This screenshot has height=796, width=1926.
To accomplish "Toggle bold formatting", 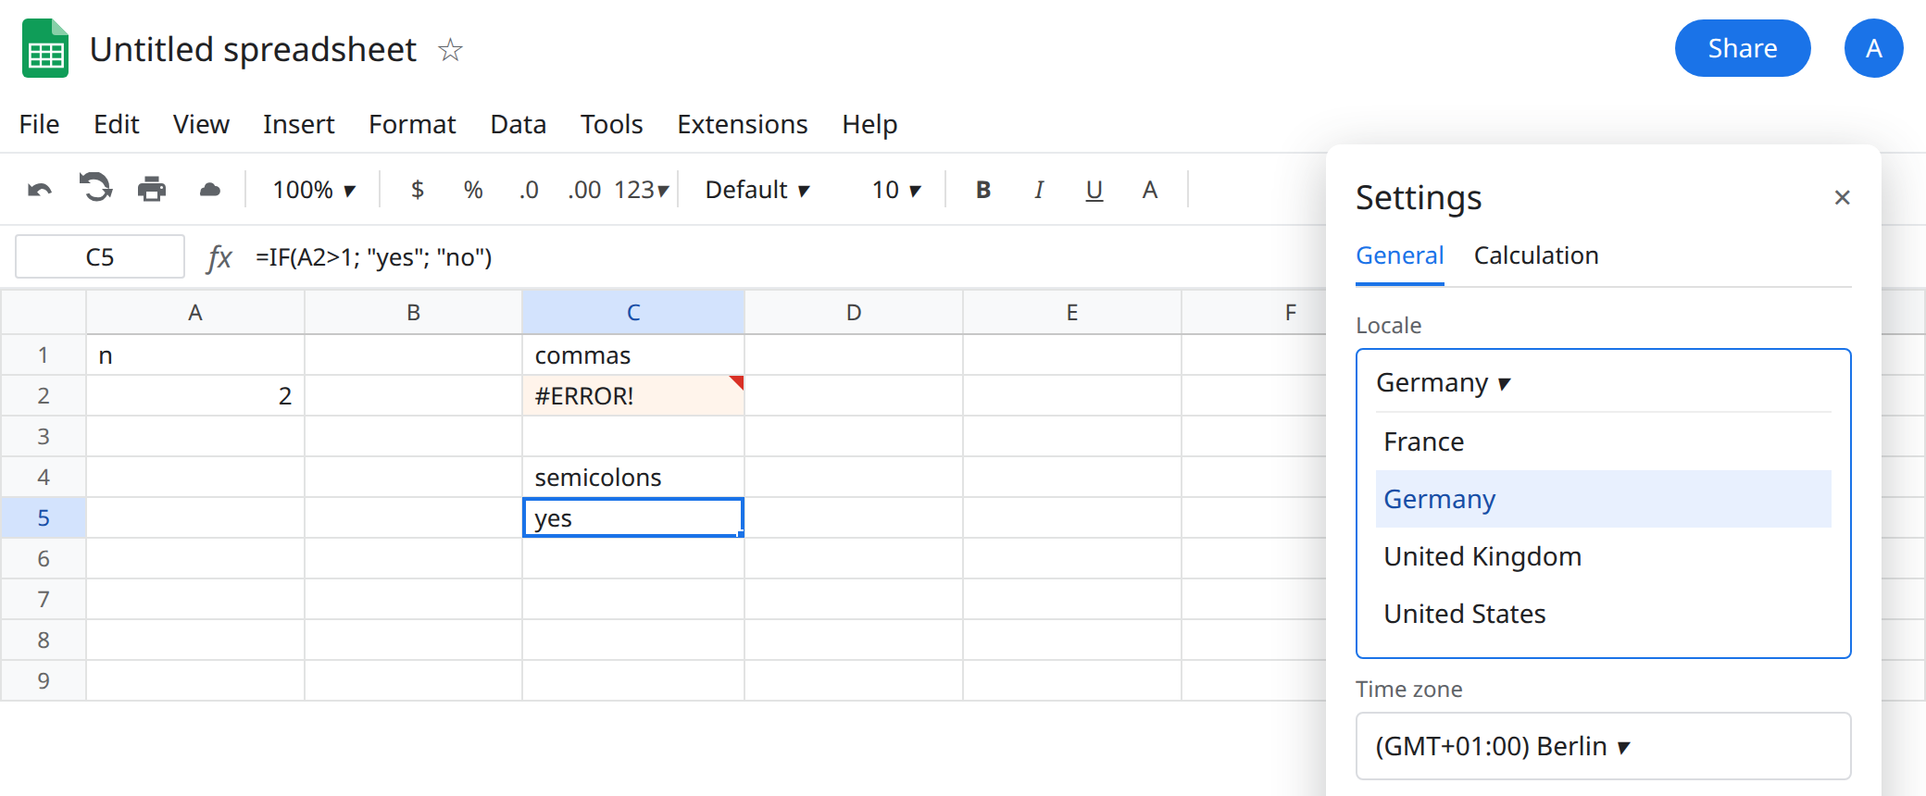I will (x=983, y=190).
